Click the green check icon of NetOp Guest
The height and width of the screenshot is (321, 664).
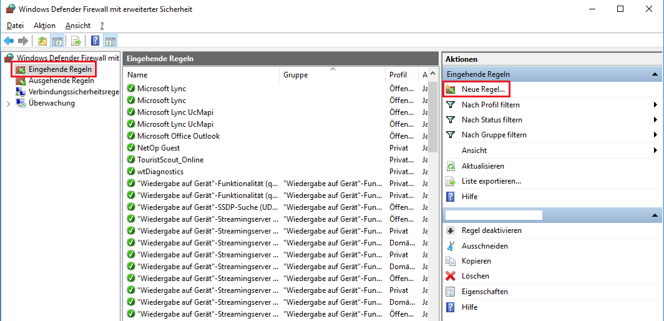click(x=131, y=148)
